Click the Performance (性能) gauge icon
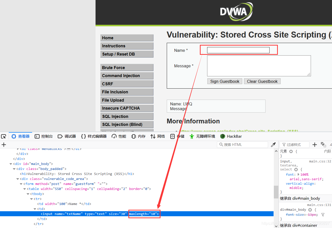 114,136
